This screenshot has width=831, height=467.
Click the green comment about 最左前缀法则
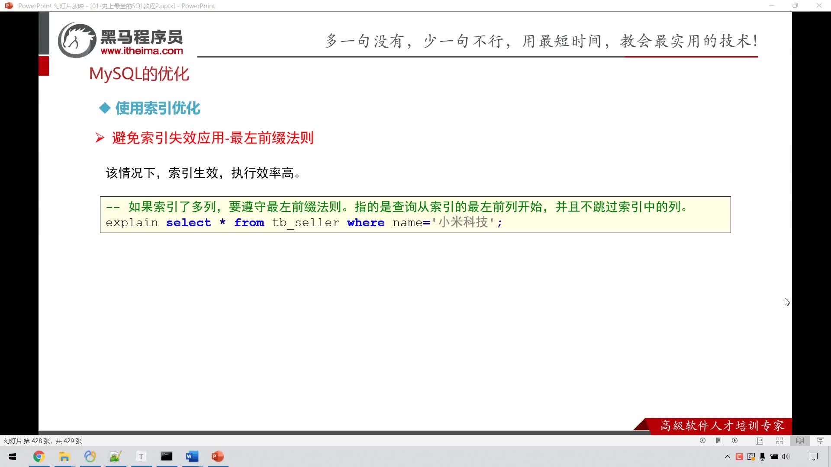397,207
